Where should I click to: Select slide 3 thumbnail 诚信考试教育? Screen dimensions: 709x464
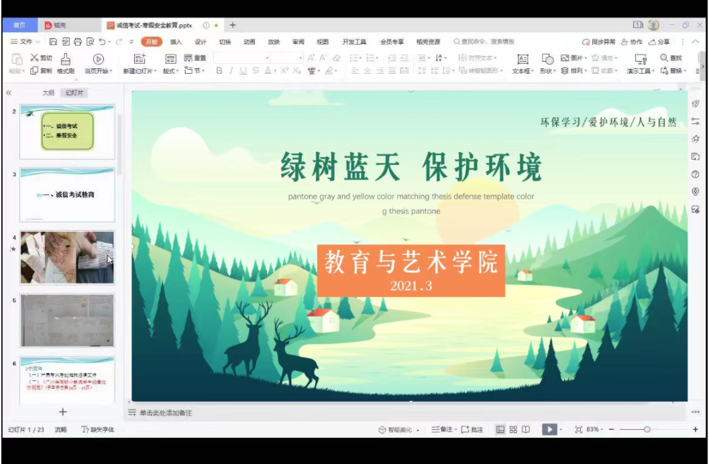pos(67,195)
